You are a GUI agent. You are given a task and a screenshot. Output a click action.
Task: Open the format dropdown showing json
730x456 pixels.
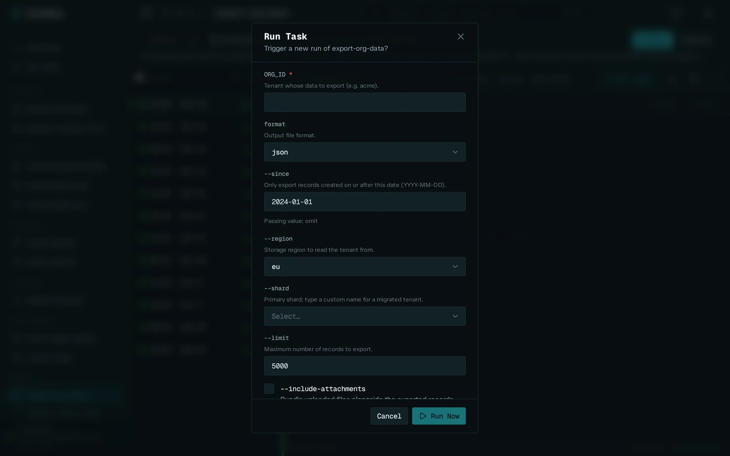pyautogui.click(x=365, y=152)
